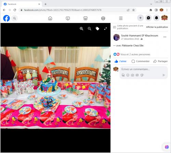Click the plus Create button
The height and width of the screenshot is (153, 171).
(141, 18)
